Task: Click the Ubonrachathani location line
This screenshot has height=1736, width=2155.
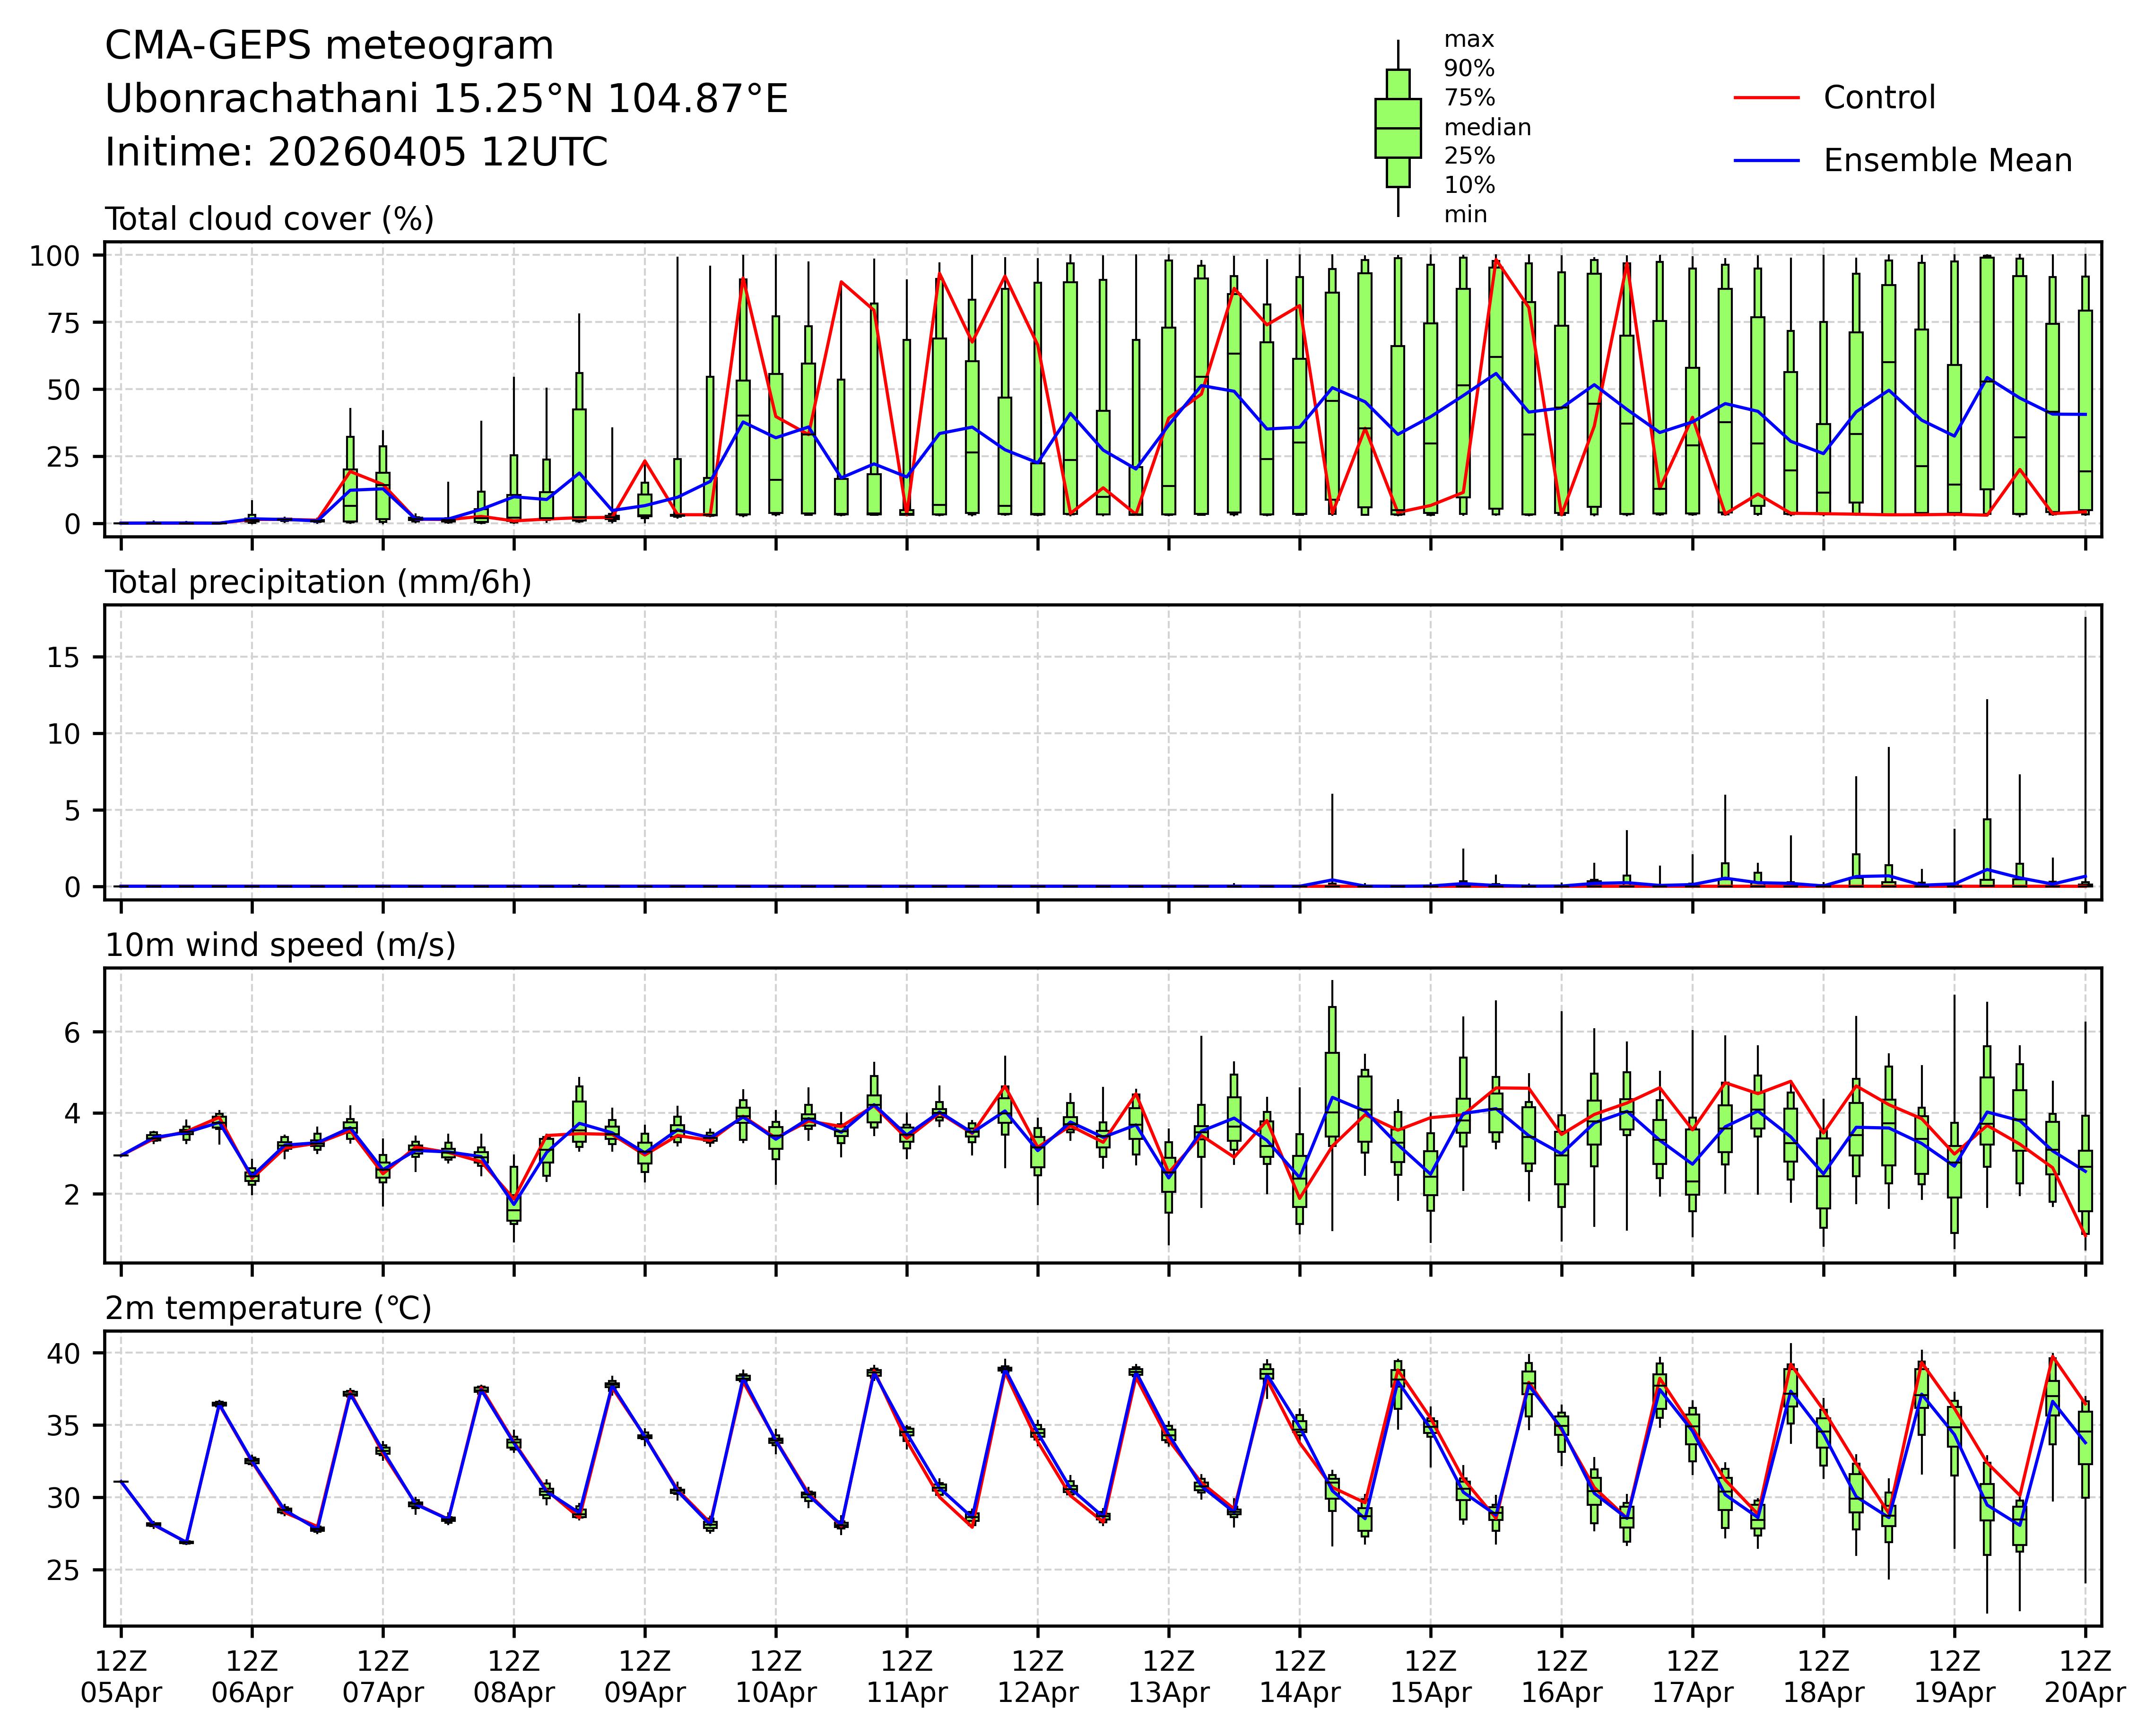Action: coord(446,99)
